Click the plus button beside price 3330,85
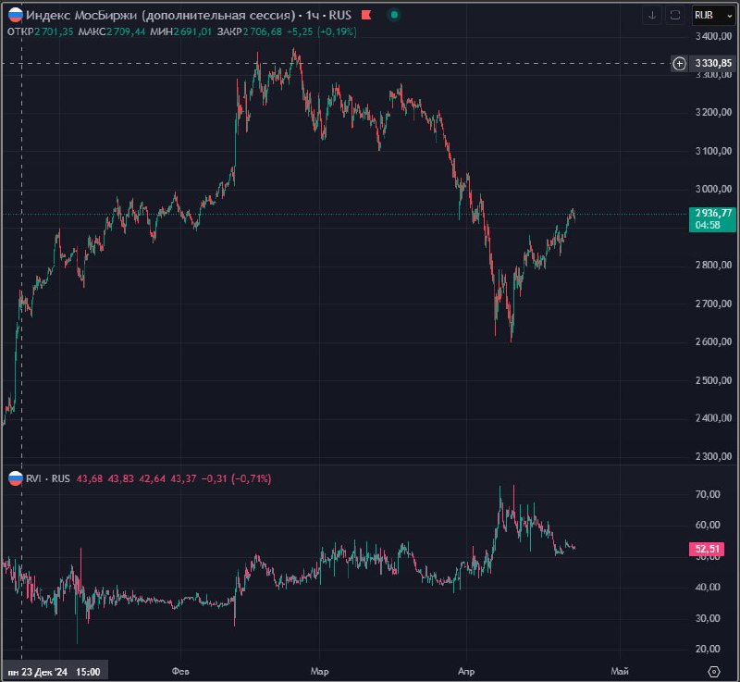 coord(679,63)
